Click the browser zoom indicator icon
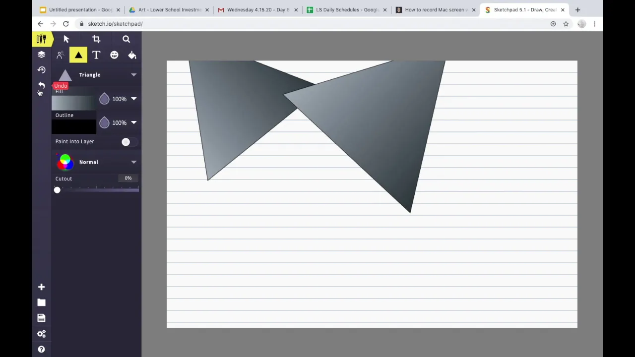Image resolution: width=635 pixels, height=357 pixels. (553, 24)
